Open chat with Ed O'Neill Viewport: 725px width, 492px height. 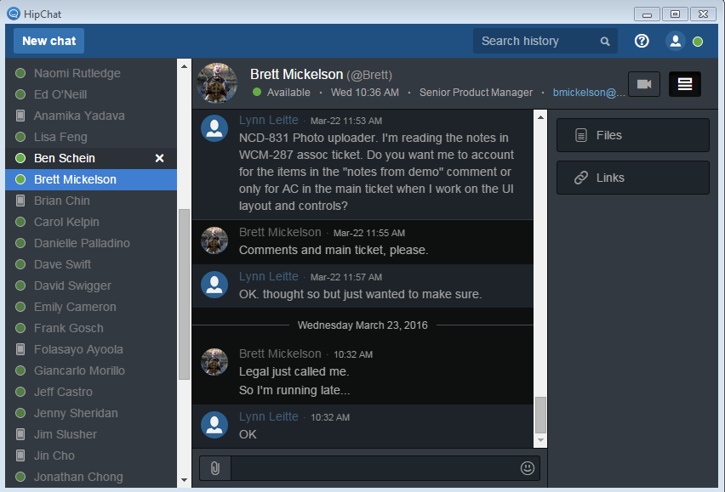tap(91, 94)
